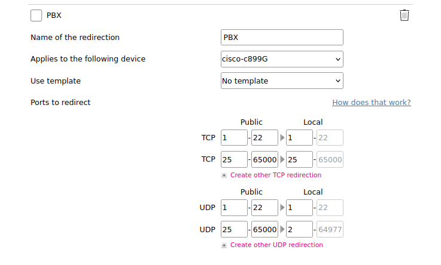Click the plus icon beside Create other TCP redirection
Screen dimensions: 441x265
[x=224, y=175]
